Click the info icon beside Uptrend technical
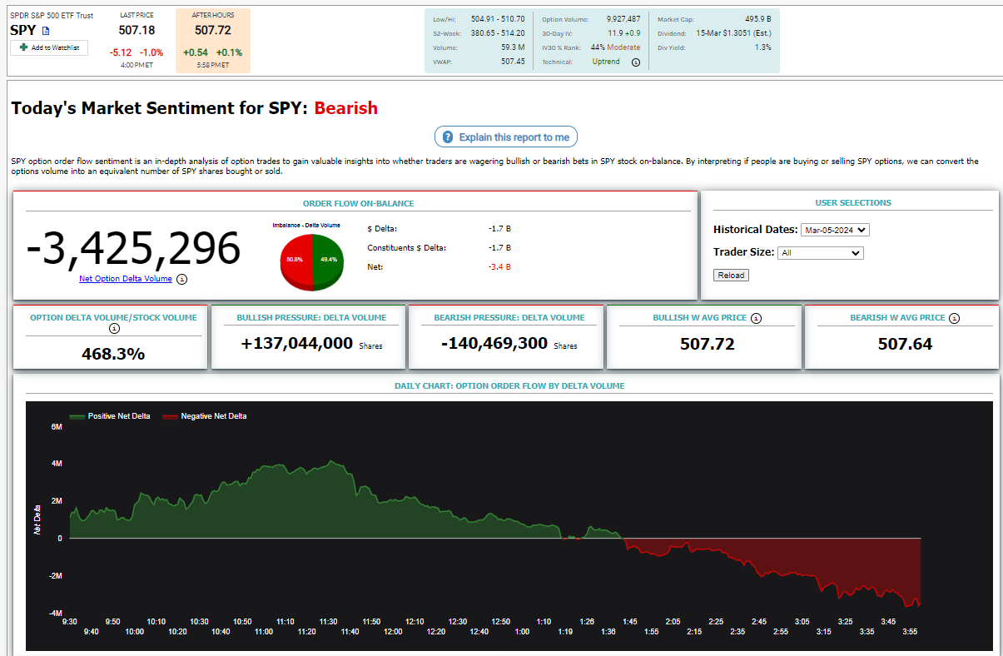The image size is (1003, 656). pos(636,62)
